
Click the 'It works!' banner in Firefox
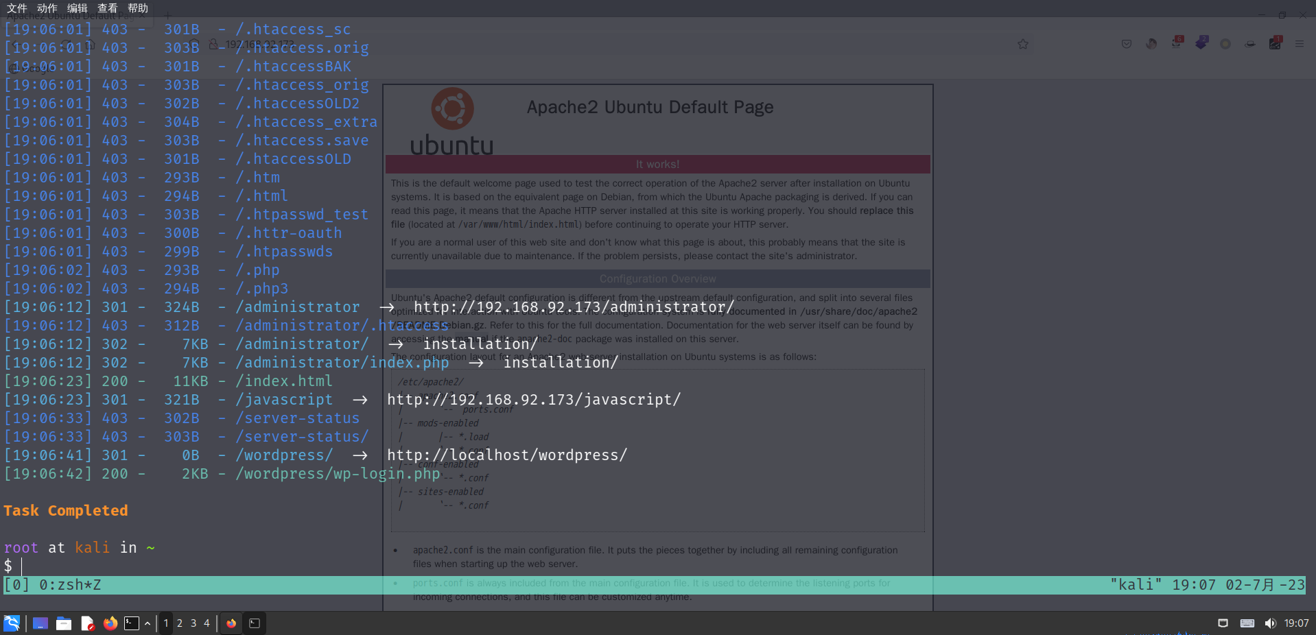coord(657,165)
